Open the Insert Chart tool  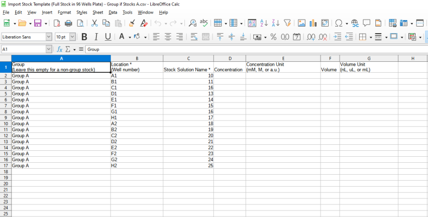312,23
